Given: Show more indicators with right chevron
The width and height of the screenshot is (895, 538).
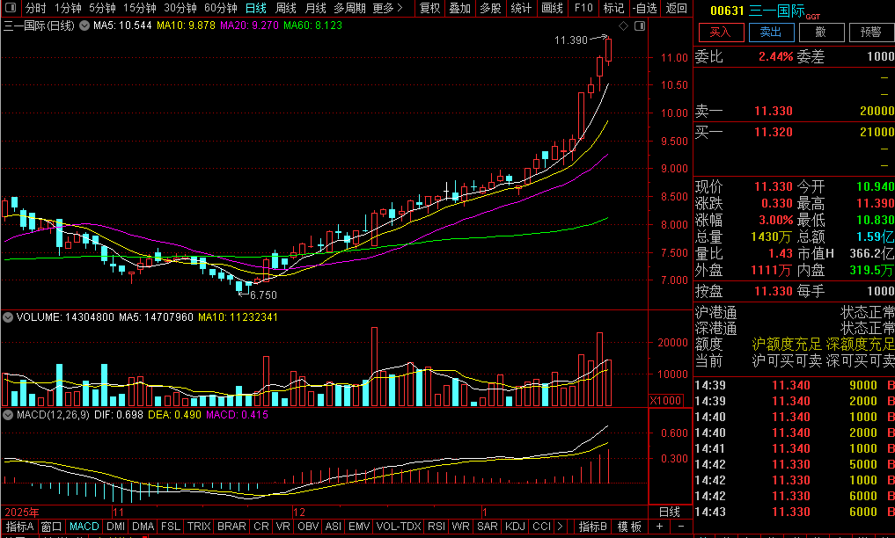Looking at the screenshot, I should (x=560, y=527).
